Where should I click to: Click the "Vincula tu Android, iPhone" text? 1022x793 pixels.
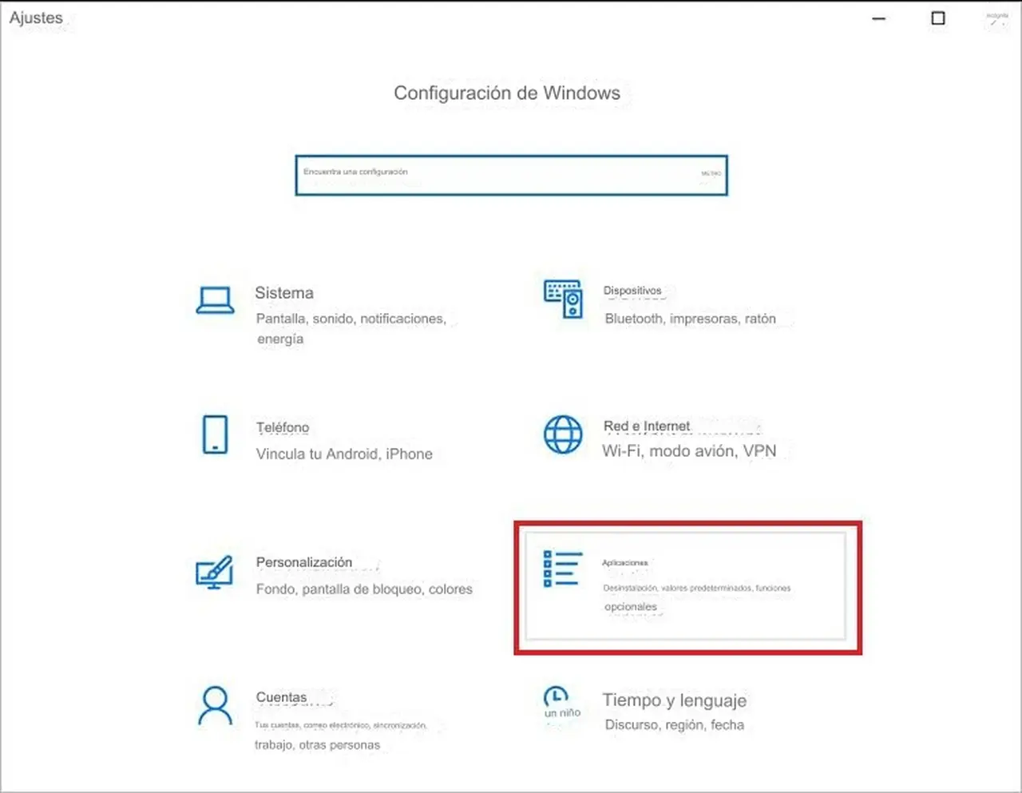click(x=344, y=454)
